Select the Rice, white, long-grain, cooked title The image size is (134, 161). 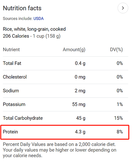point(34,29)
